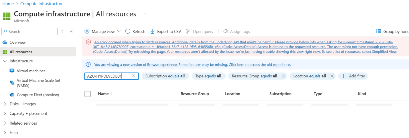Remove the Location equals all filter
Viewport: 409px width, 138px height.
click(x=332, y=76)
